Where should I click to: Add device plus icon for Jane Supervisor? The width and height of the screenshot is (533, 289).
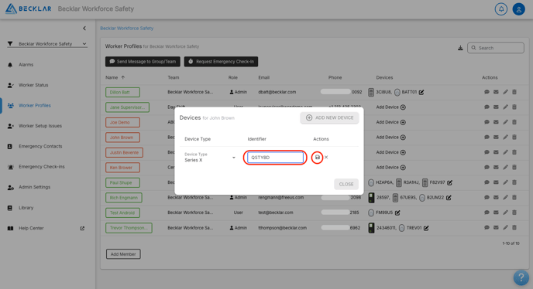tap(403, 107)
